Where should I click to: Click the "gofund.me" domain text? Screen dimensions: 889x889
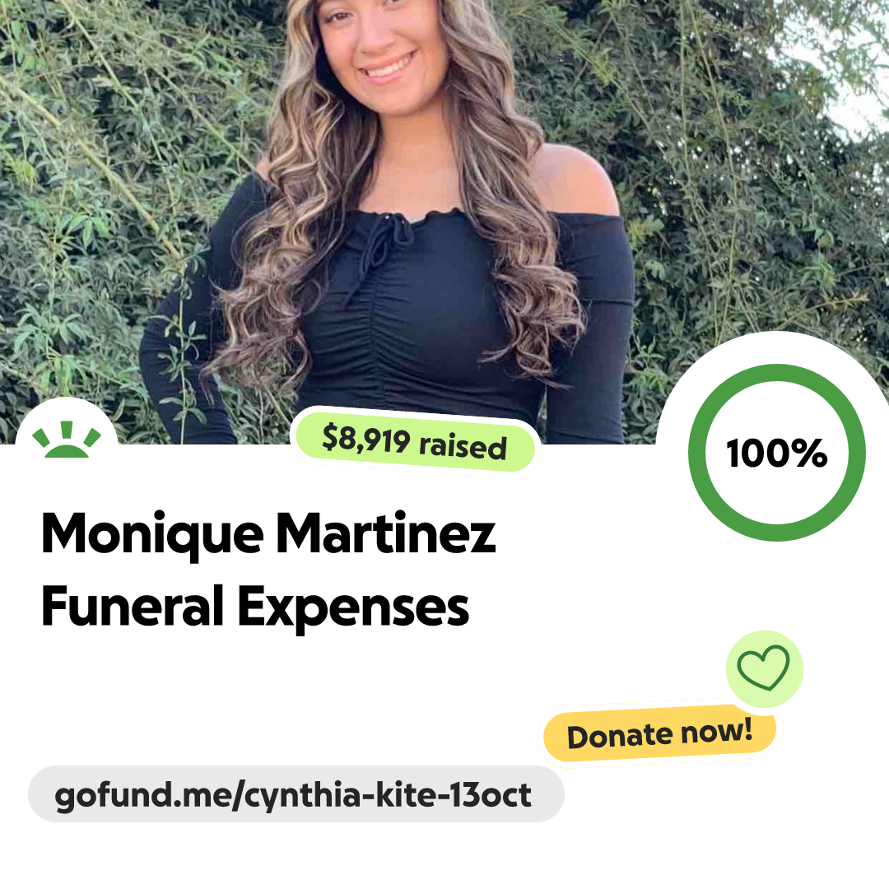pos(144,796)
